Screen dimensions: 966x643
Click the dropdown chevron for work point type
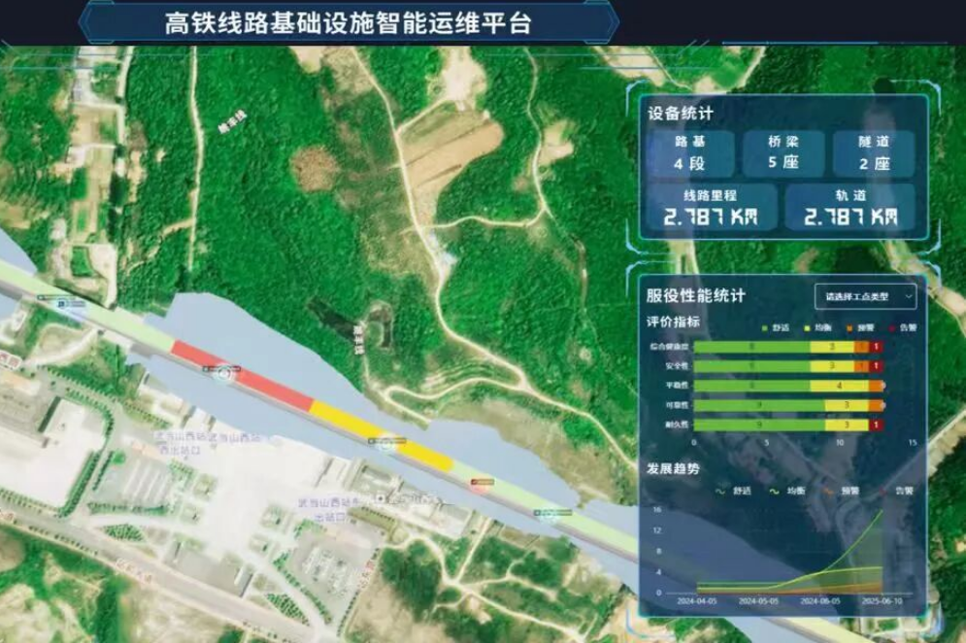tap(908, 295)
